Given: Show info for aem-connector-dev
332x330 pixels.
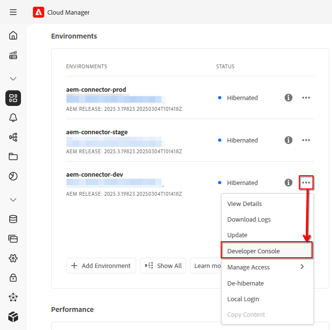Looking at the screenshot, I should [x=289, y=183].
